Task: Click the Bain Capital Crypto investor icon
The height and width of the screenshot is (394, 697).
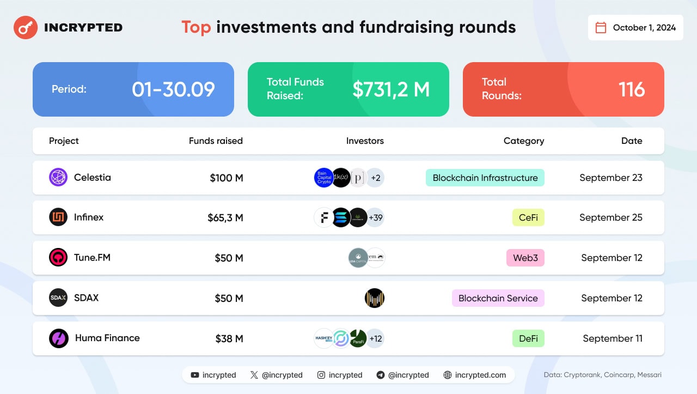Action: pos(324,178)
